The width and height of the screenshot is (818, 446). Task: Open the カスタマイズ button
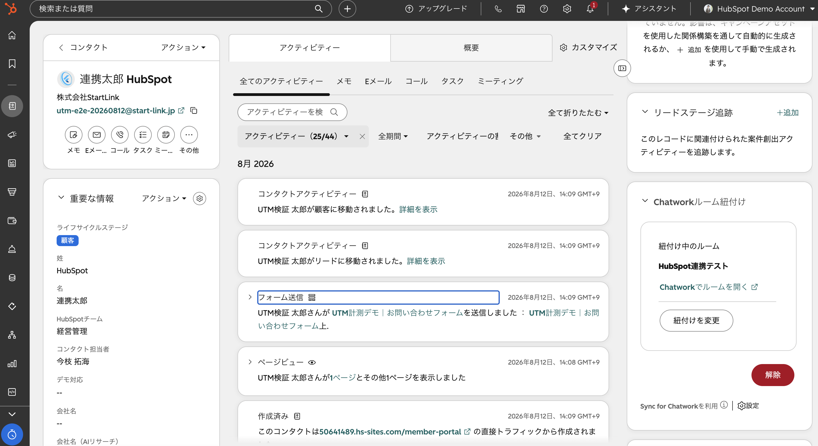point(588,47)
